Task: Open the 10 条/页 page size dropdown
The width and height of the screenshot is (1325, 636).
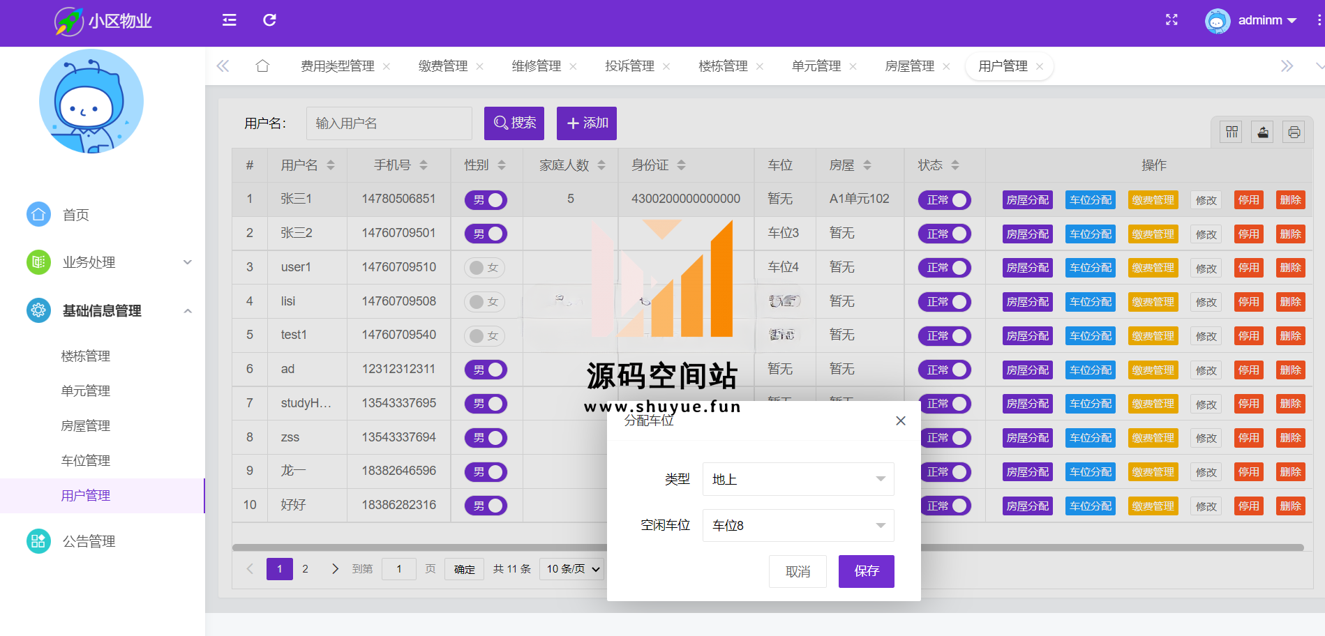Action: 572,569
